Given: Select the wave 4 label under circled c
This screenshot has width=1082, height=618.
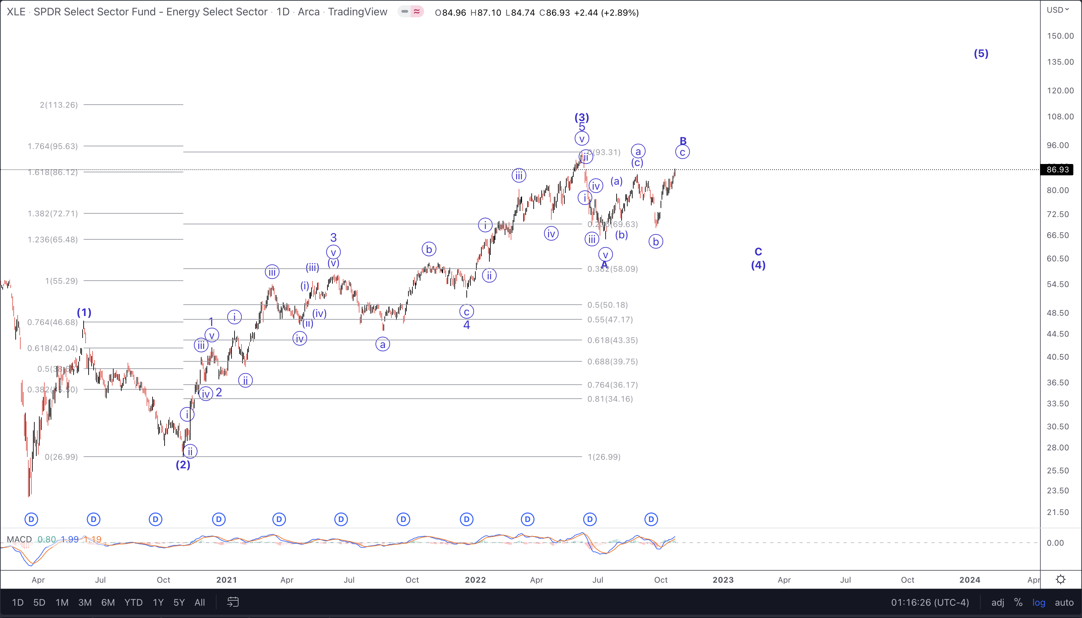Looking at the screenshot, I should pos(467,325).
